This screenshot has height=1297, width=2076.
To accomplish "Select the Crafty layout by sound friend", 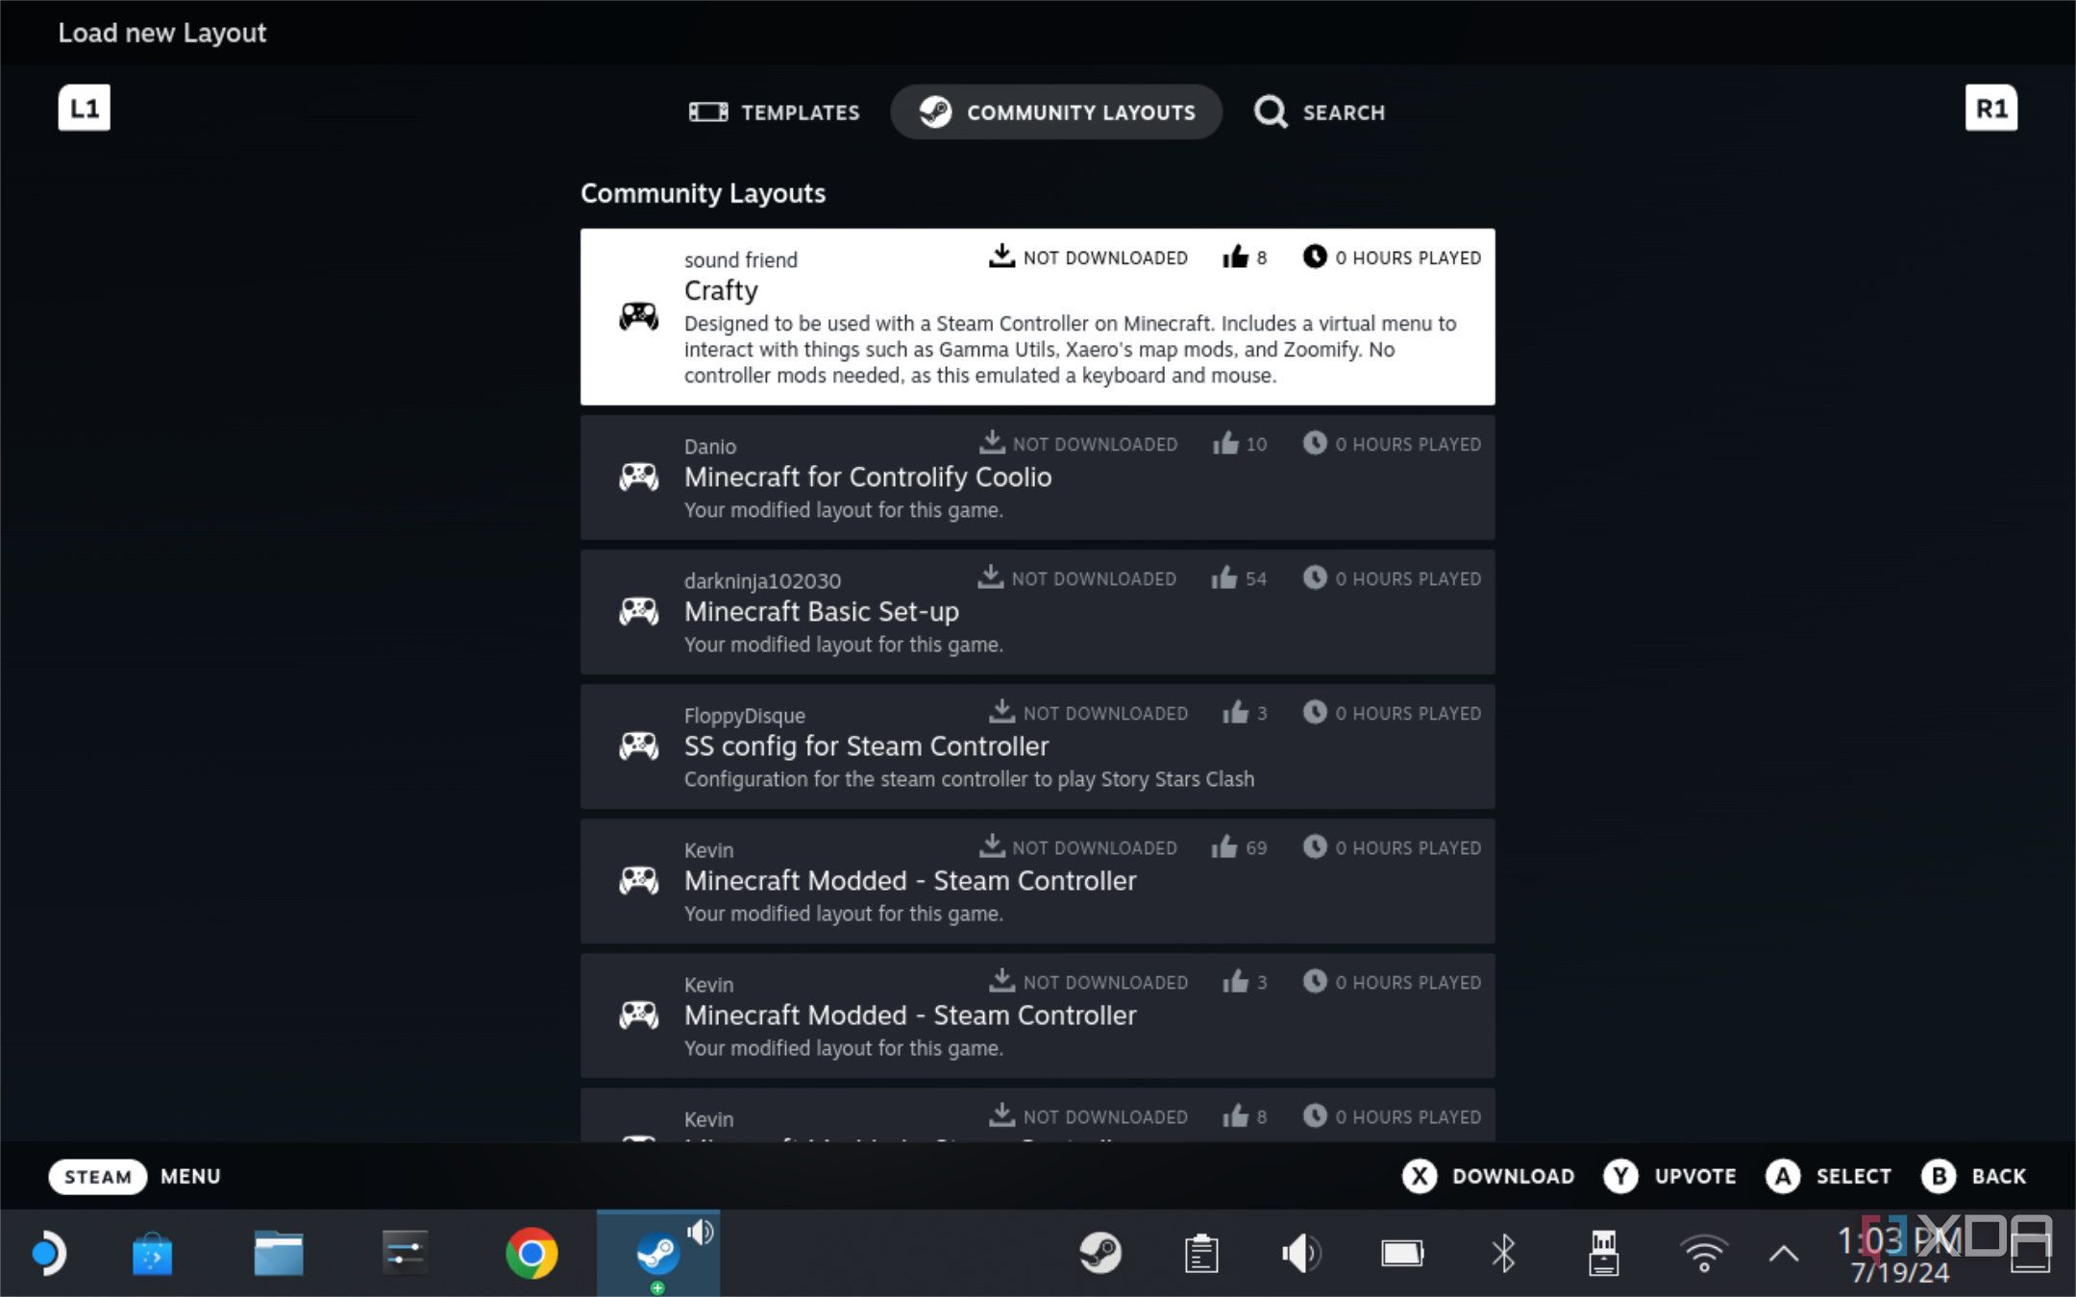I will click(1037, 317).
